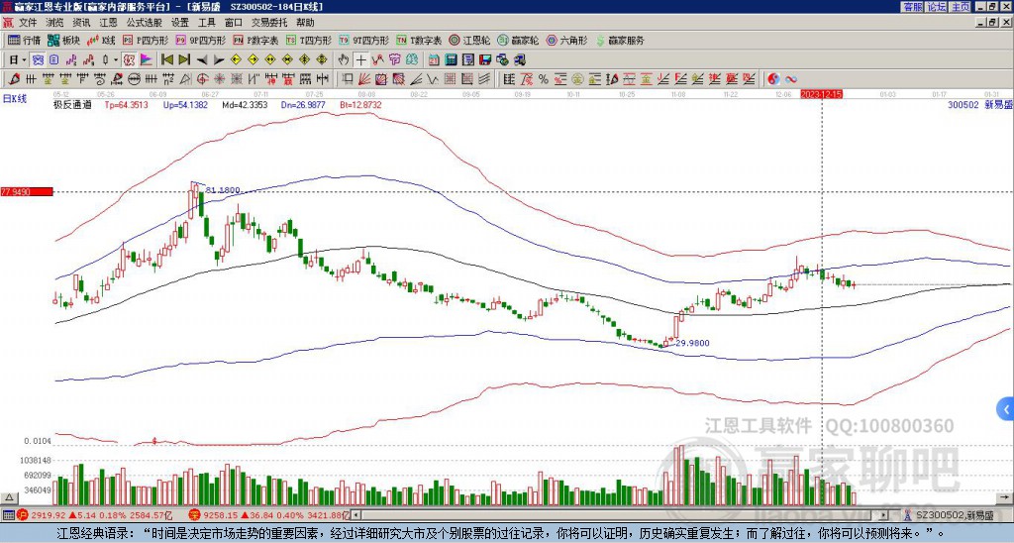Select the red pencil drawing tool
The height and width of the screenshot is (543, 1014).
point(14,79)
